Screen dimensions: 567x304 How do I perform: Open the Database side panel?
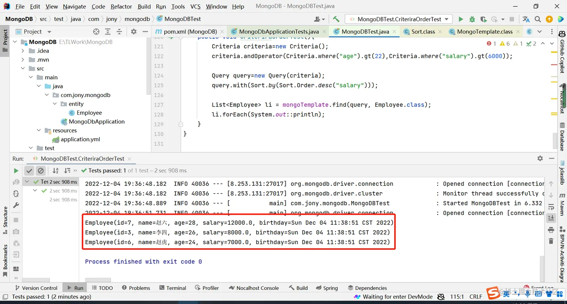pos(562,137)
